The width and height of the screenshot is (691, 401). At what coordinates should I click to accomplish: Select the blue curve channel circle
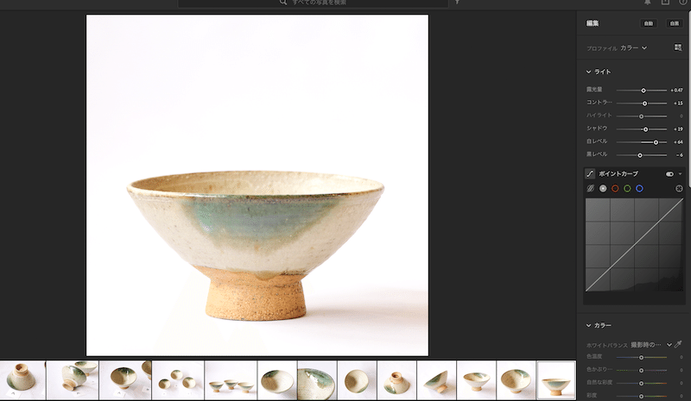click(639, 188)
